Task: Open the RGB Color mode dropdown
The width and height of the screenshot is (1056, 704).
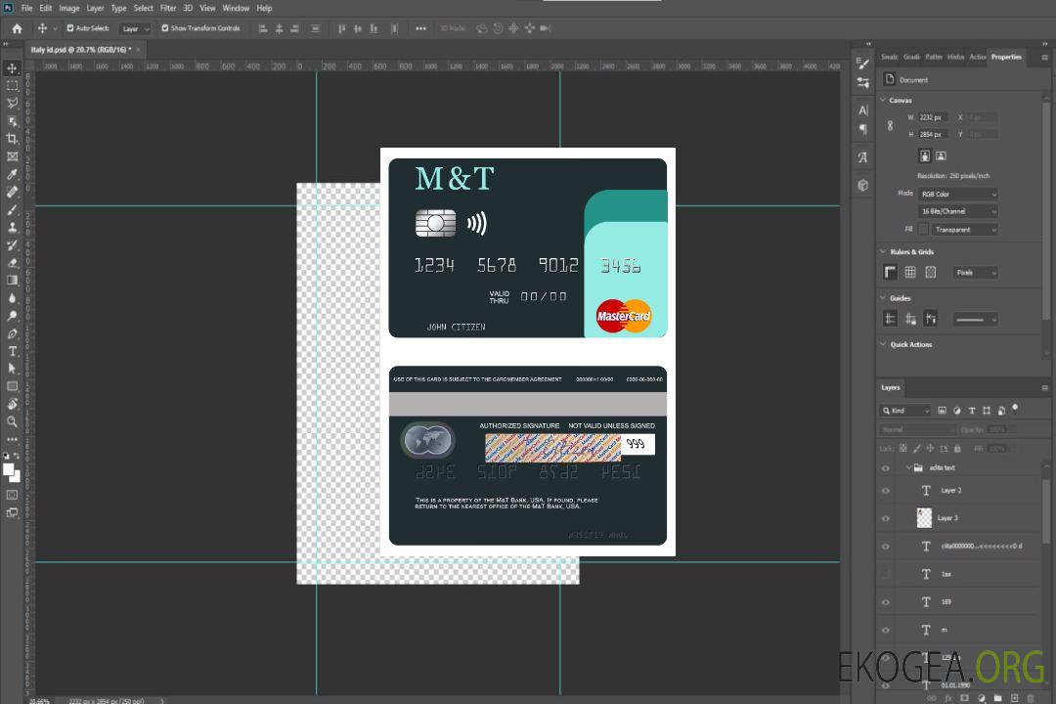Action: pyautogui.click(x=957, y=194)
